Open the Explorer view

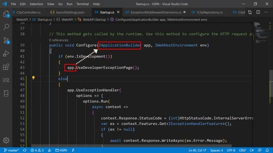(6, 14)
